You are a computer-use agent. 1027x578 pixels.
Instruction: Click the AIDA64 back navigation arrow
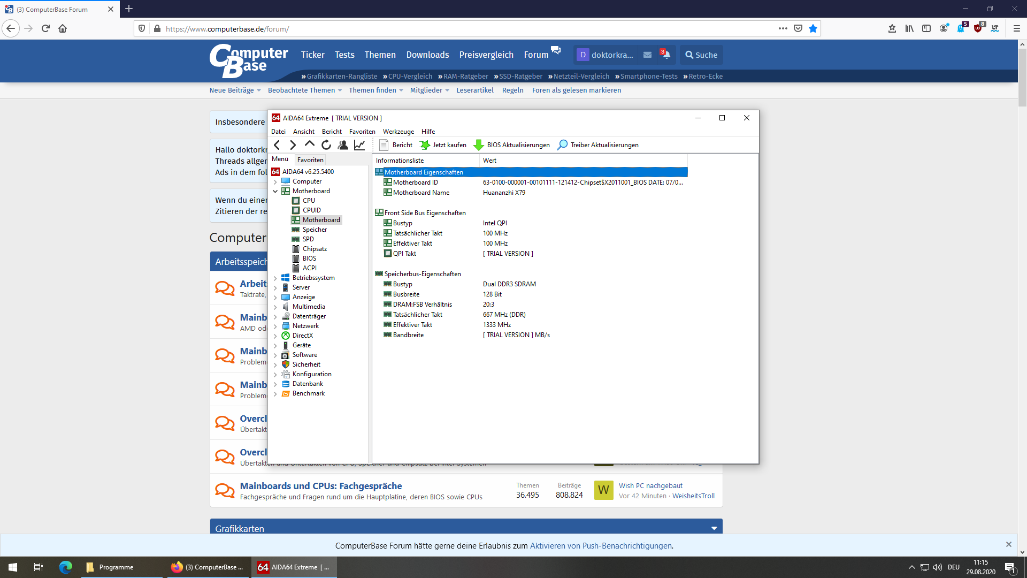pyautogui.click(x=277, y=145)
